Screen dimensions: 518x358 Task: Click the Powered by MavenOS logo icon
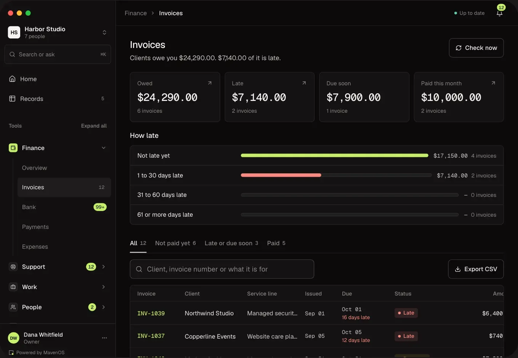[x=11, y=353]
